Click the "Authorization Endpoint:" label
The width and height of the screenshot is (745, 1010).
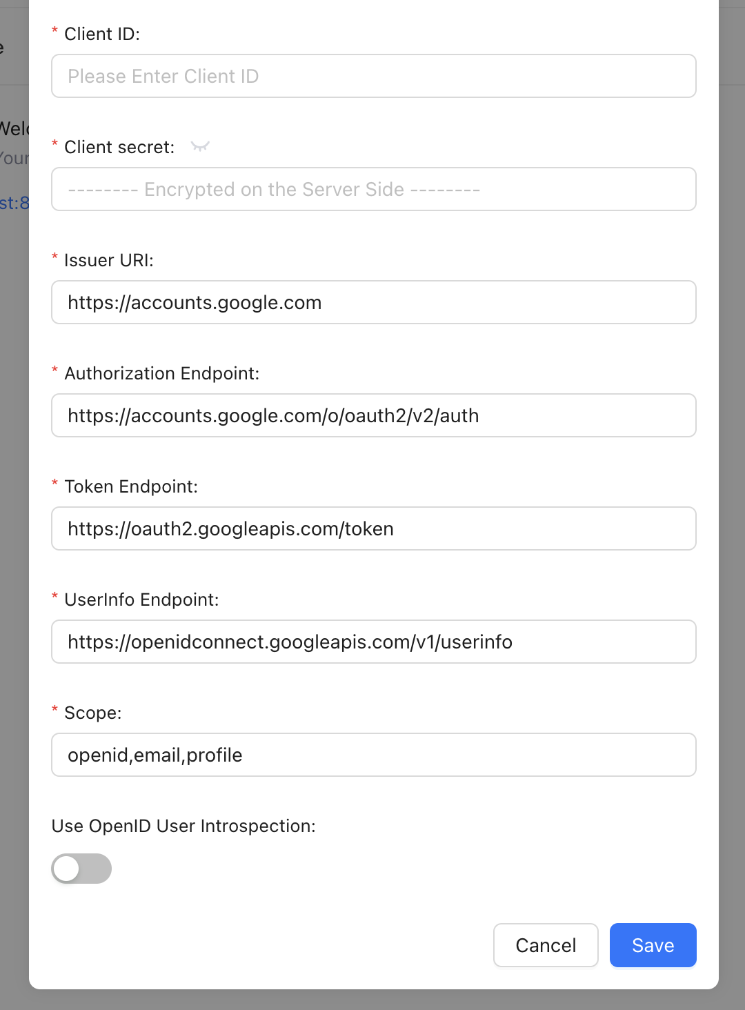point(161,373)
